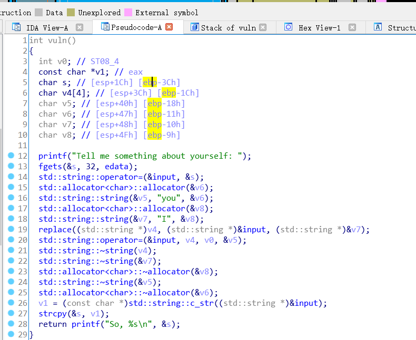The image size is (416, 340).
Task: Close the IDA View-A tab
Action: click(x=80, y=27)
